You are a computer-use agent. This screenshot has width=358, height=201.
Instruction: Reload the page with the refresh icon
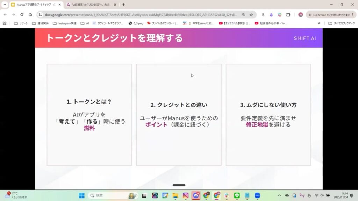[x=22, y=15]
